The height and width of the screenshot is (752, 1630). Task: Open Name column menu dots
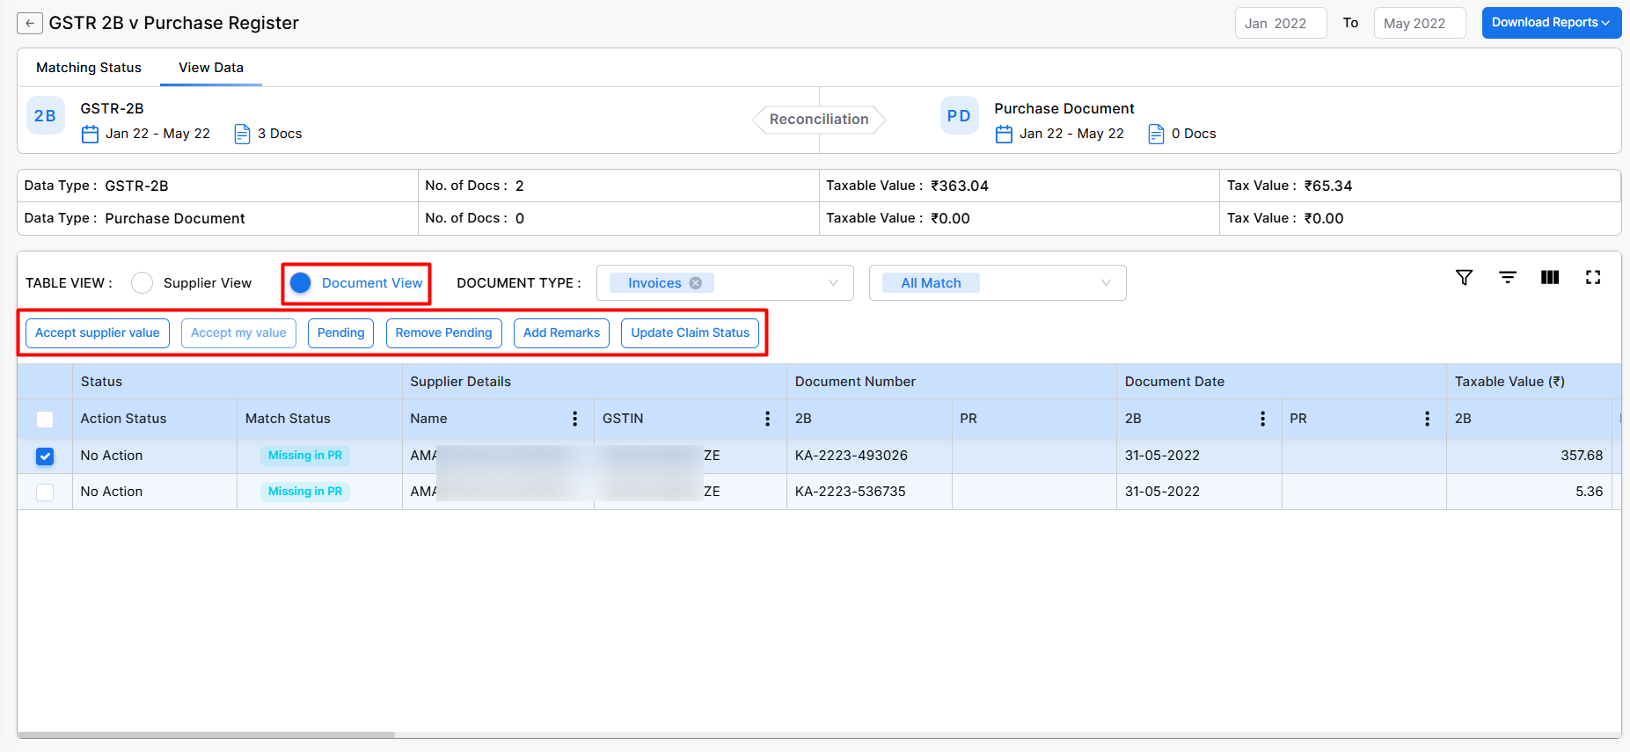pyautogui.click(x=575, y=419)
